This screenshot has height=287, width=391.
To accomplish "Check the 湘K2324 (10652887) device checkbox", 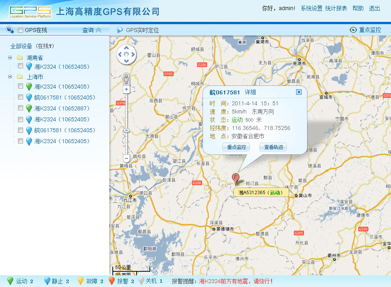I will (20, 108).
